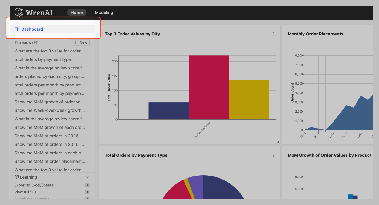This screenshot has width=379, height=205.
Task: Click the 'Order Count' axis label
Action: click(292, 93)
